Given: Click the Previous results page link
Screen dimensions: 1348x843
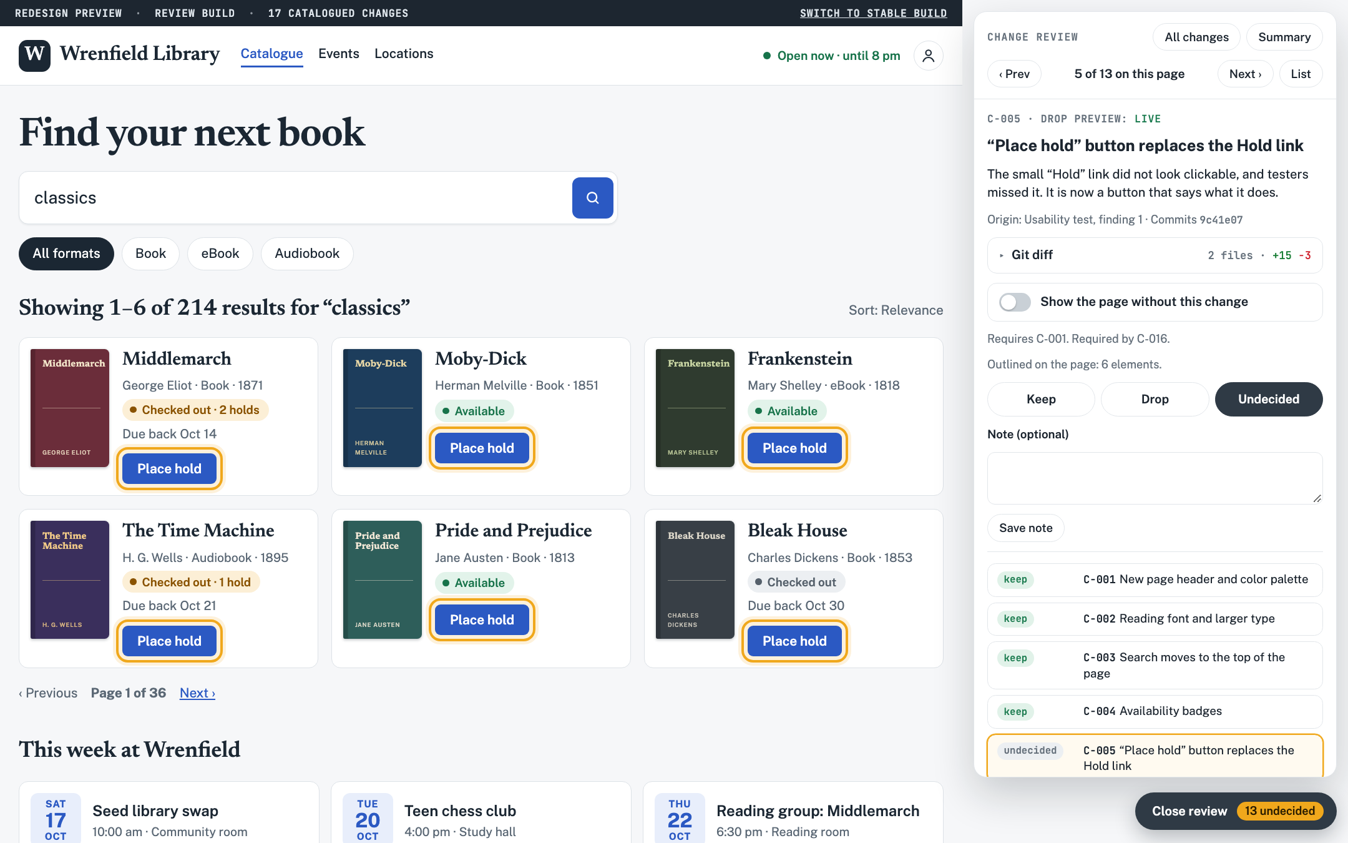Looking at the screenshot, I should (48, 693).
